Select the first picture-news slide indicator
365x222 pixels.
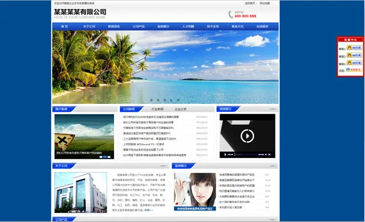click(101, 157)
